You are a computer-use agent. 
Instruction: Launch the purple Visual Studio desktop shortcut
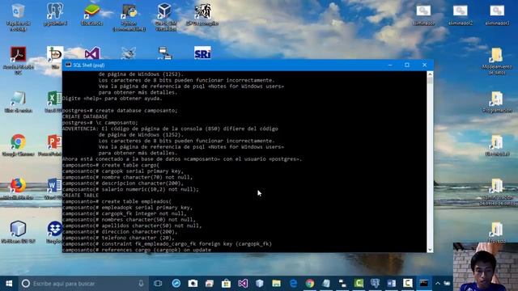(92, 53)
